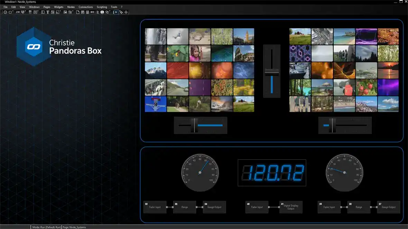Image resolution: width=408 pixels, height=229 pixels.
Task: Select the crosshair move tool
Action: 127,12
